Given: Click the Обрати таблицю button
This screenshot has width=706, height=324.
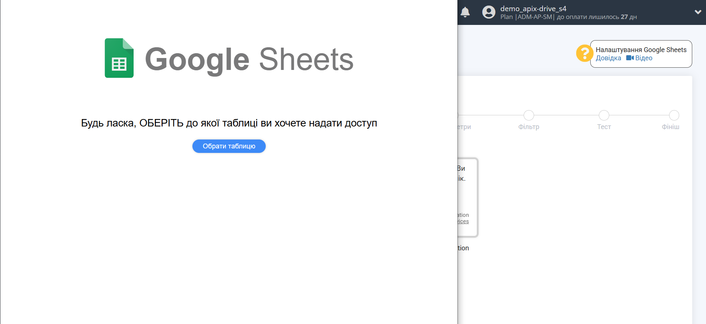Looking at the screenshot, I should click(229, 146).
